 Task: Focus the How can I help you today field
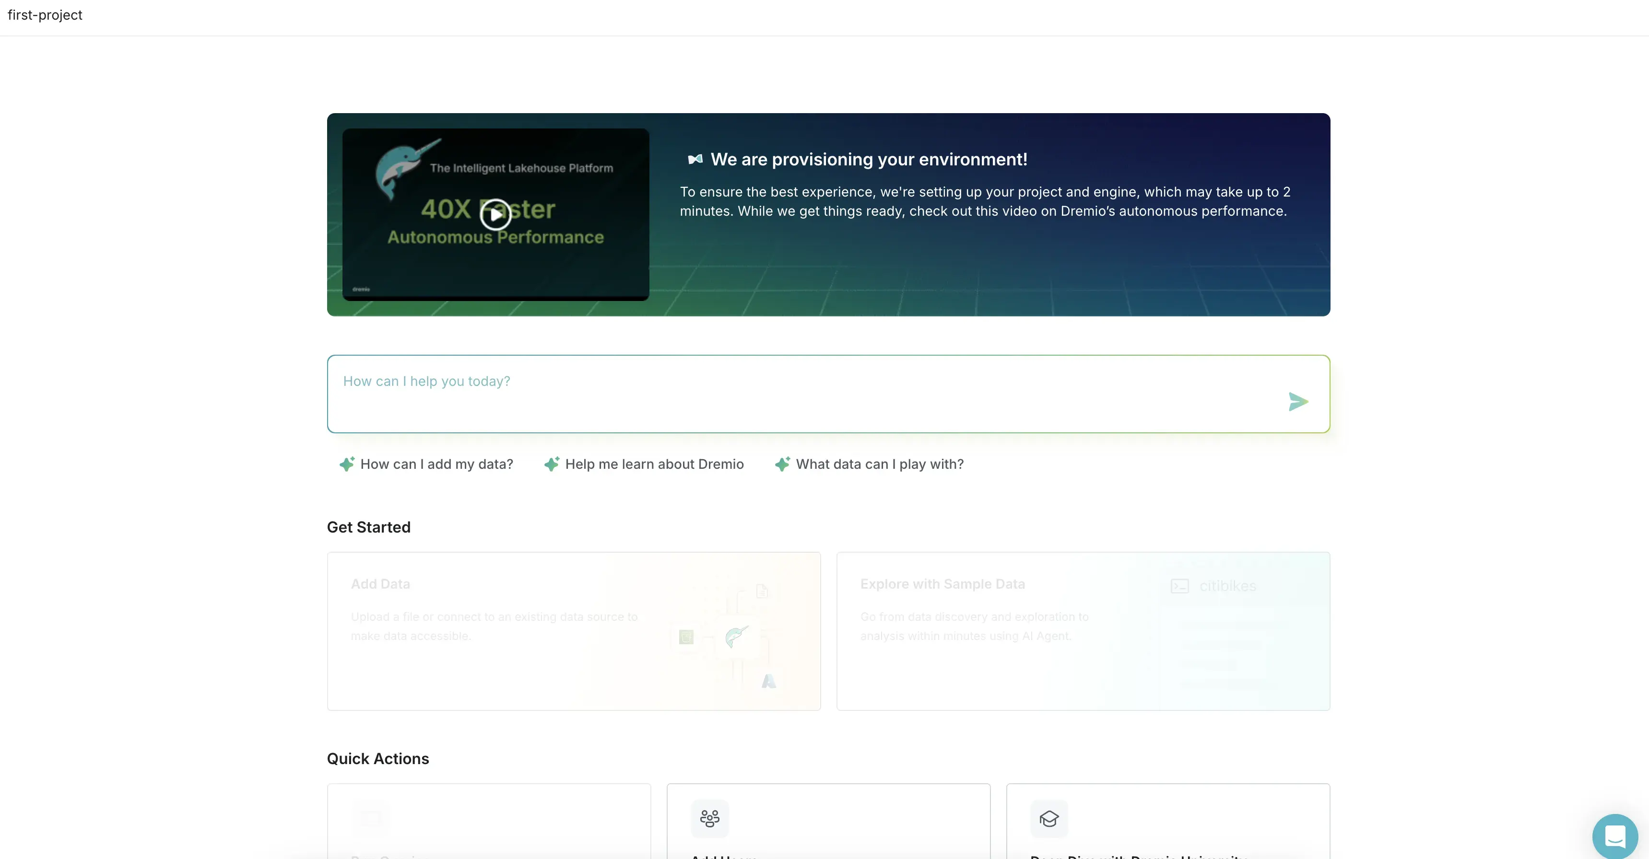click(828, 394)
